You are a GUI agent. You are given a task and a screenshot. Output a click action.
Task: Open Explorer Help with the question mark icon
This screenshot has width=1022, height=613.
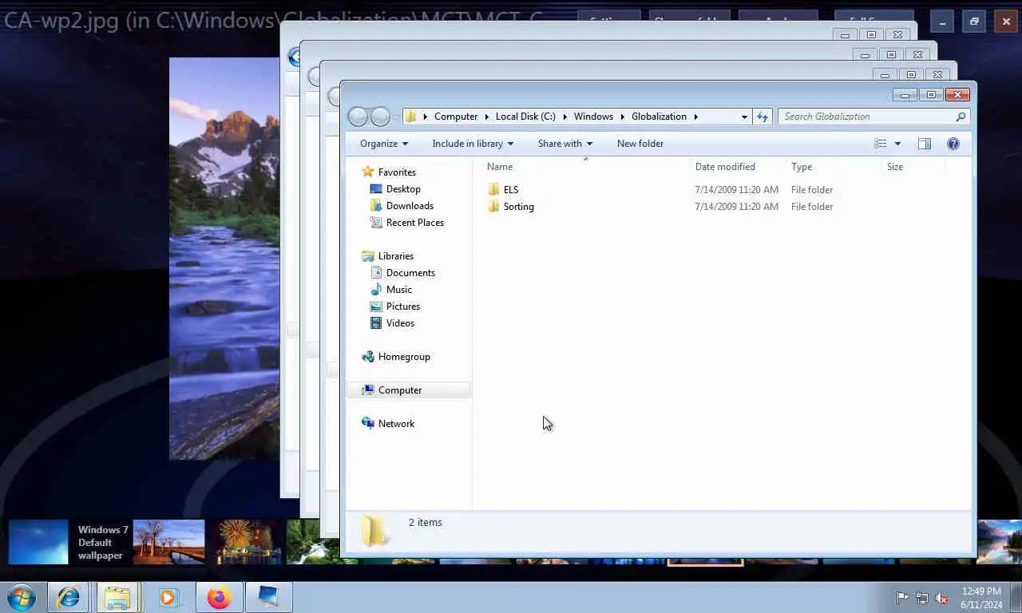coord(953,144)
